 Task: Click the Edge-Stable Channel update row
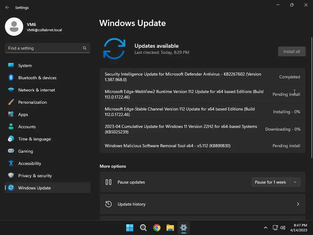click(x=202, y=112)
